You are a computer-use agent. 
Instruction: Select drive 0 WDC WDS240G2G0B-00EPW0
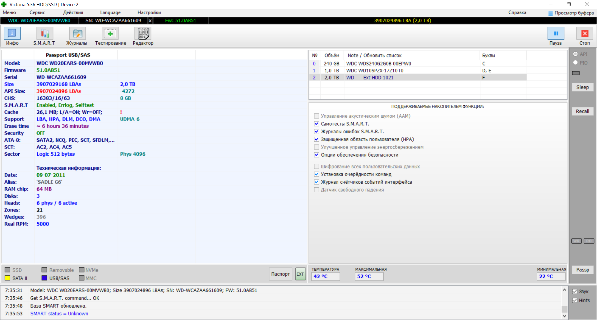pos(418,63)
